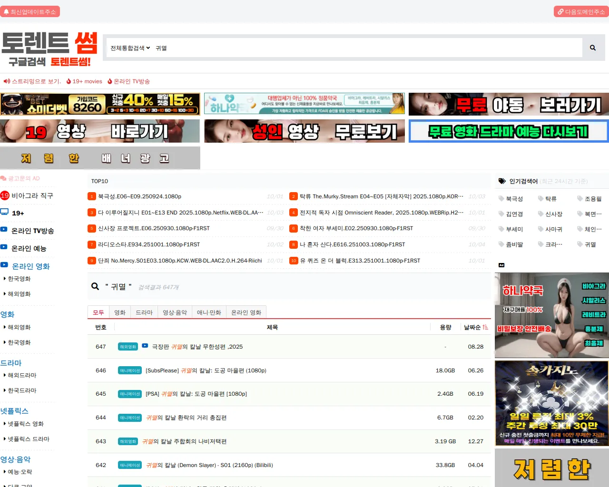Viewport: 609px width, 487px height.
Task: Click the red 19 badge beside 비아그라 직구
Action: pyautogui.click(x=5, y=195)
